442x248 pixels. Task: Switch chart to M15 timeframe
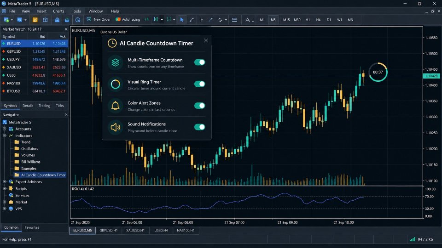point(286,20)
